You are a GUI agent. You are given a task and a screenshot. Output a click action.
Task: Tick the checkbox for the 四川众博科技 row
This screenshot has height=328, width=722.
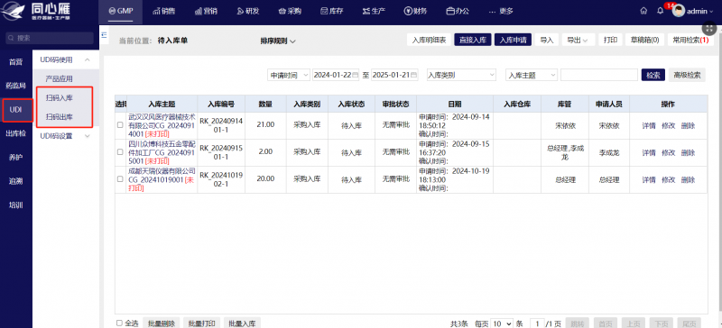(x=120, y=151)
